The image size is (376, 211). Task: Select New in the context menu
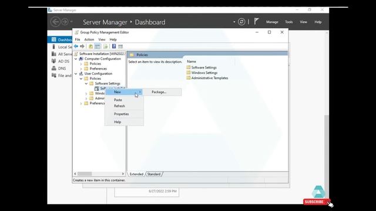point(124,92)
